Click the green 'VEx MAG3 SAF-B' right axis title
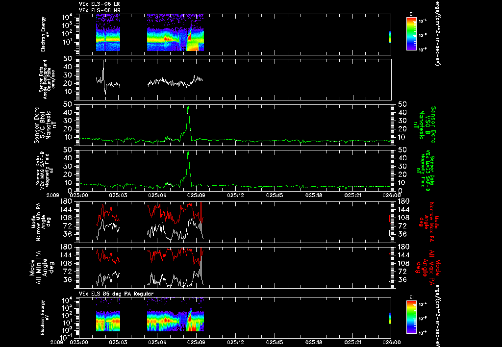502x347 pixels. coord(426,170)
